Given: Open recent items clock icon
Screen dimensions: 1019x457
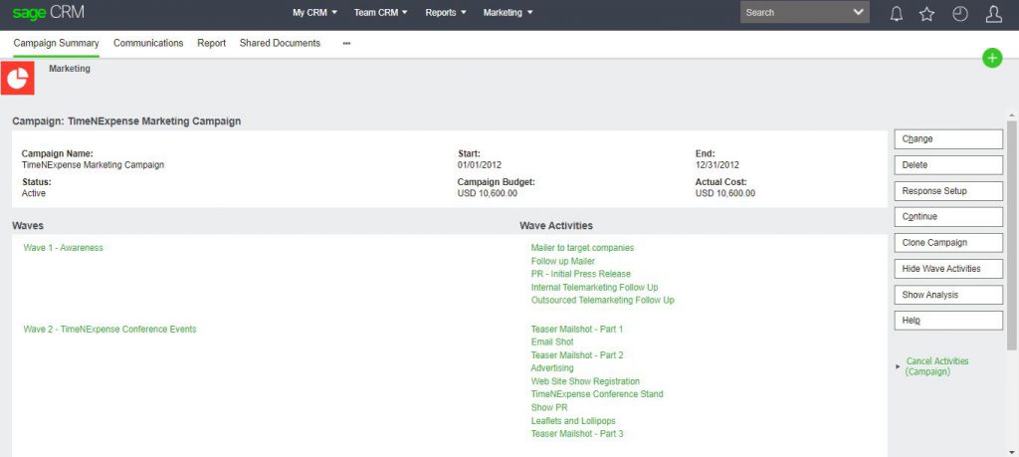Looking at the screenshot, I should pos(960,14).
